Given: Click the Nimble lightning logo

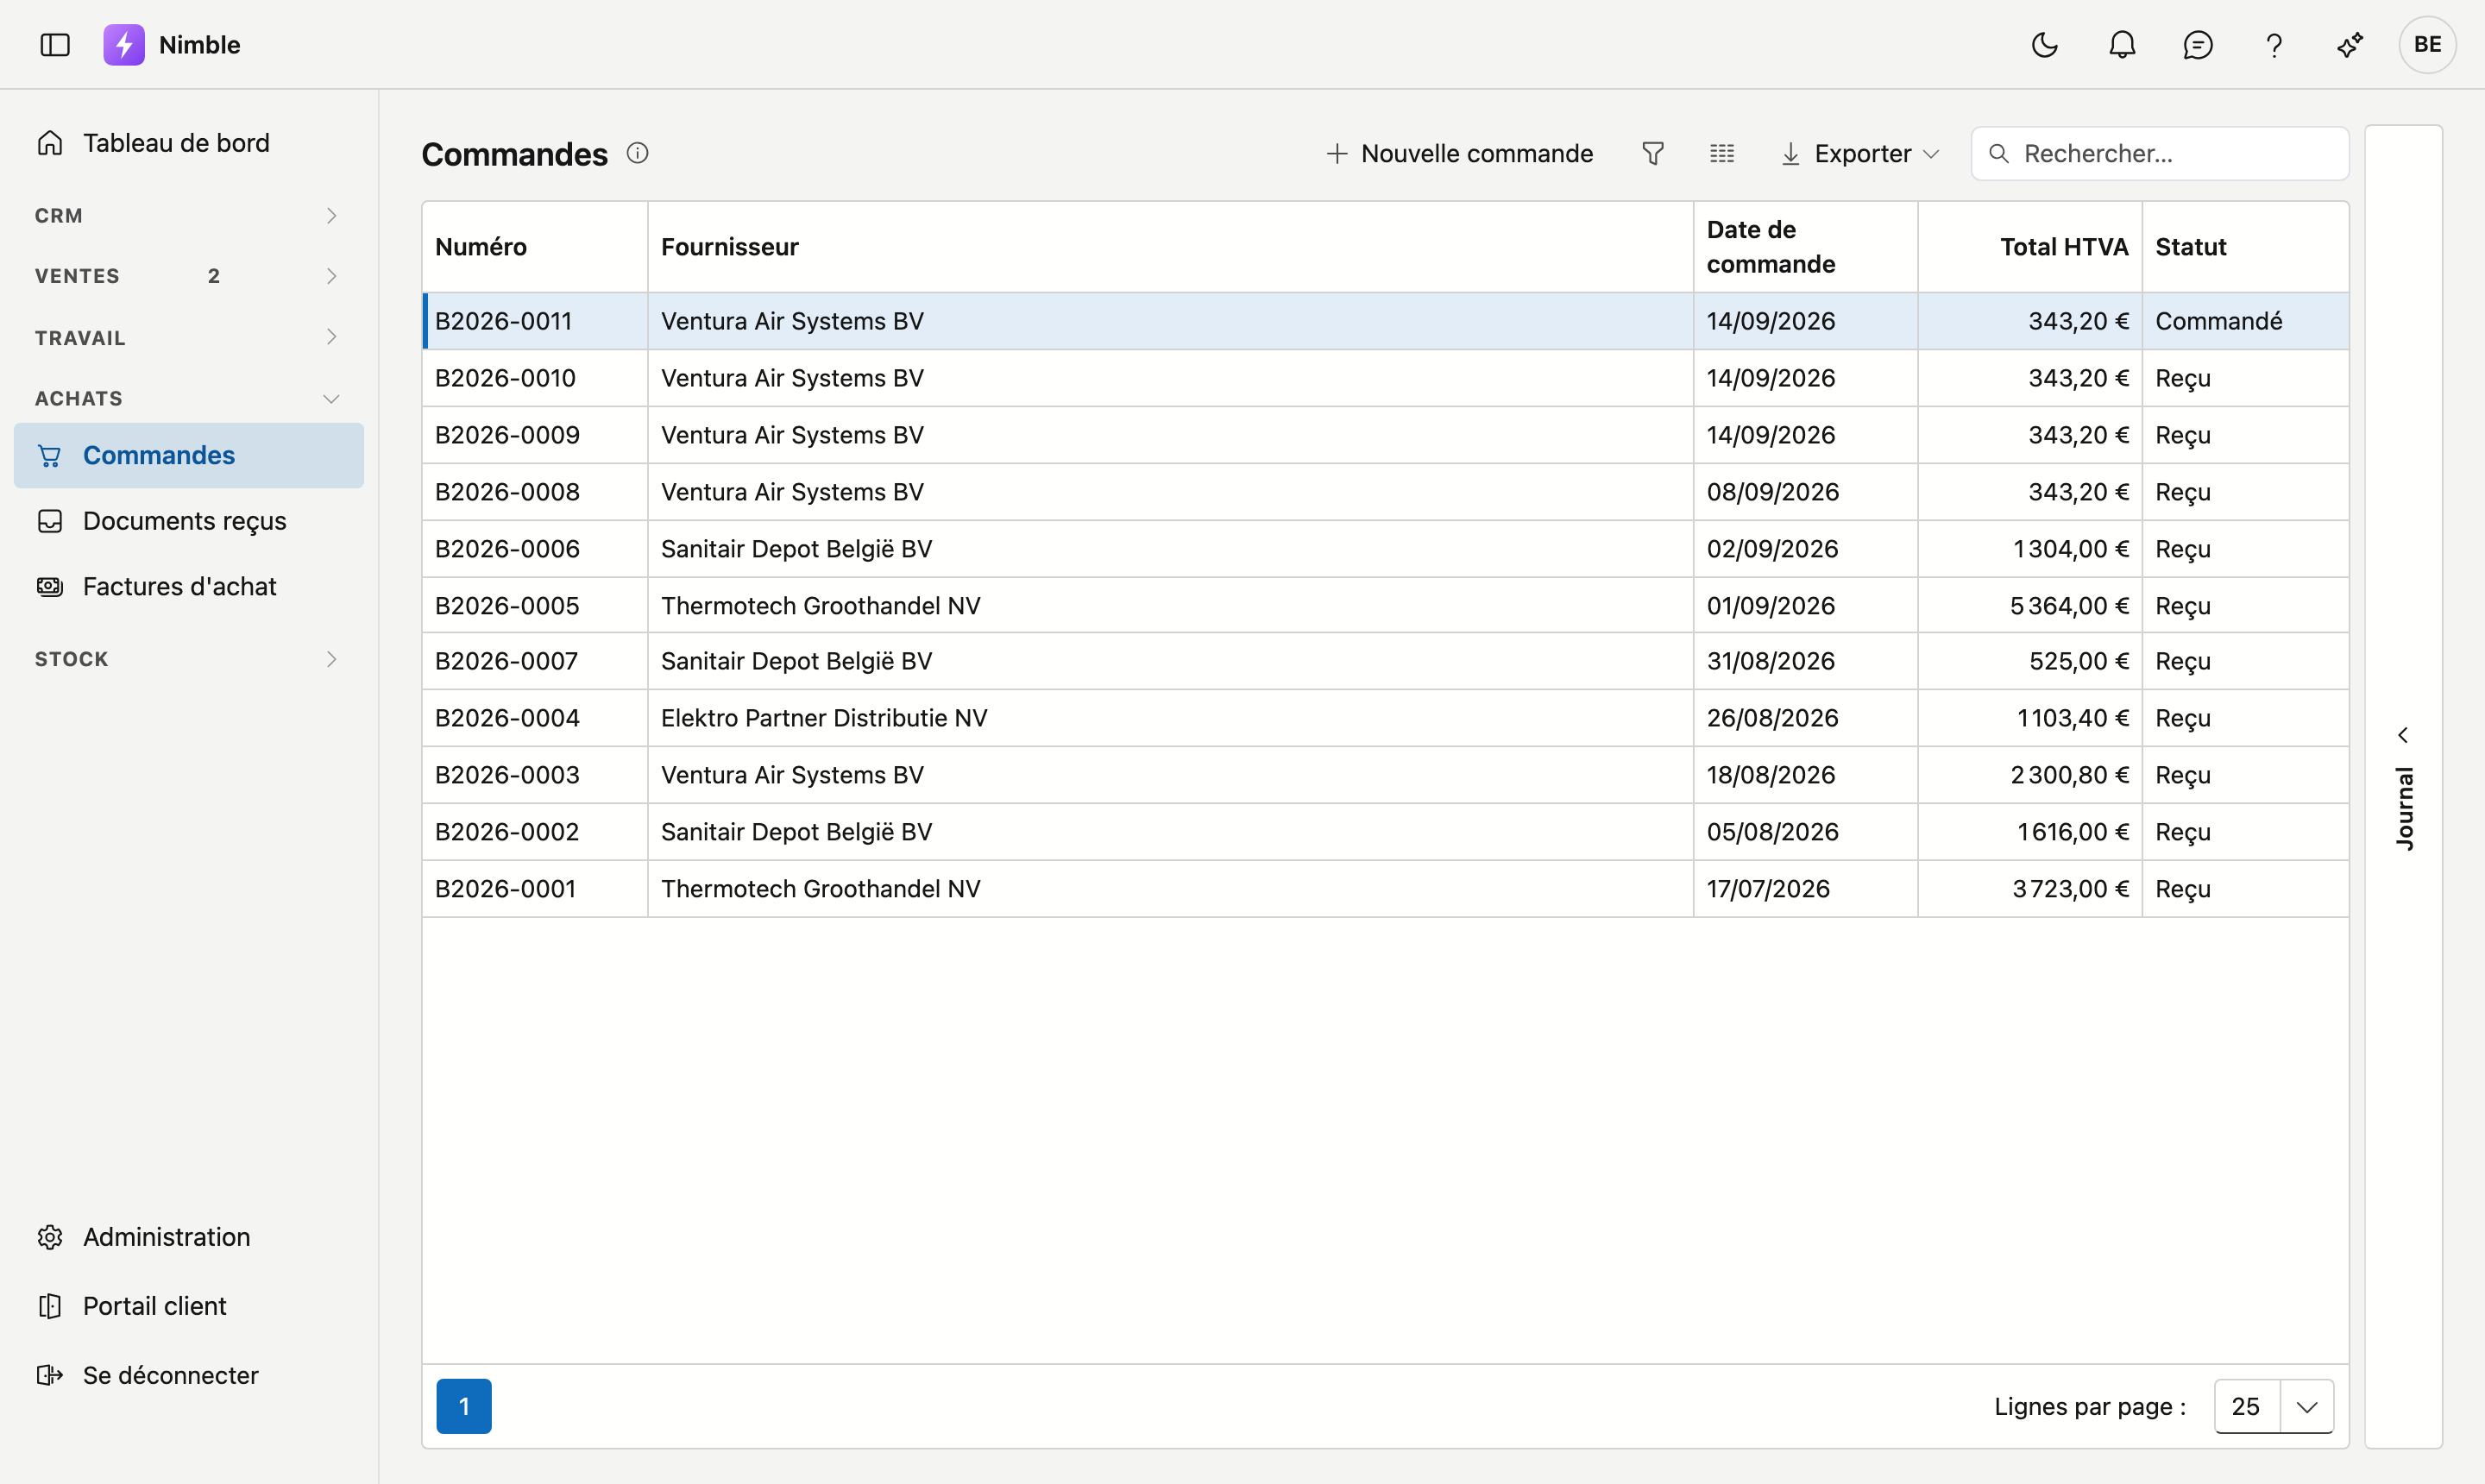Looking at the screenshot, I should [124, 45].
